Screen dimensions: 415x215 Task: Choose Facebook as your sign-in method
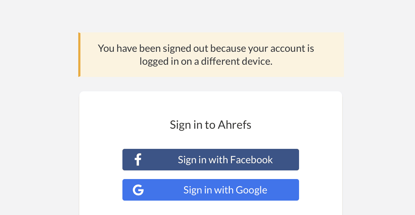pos(211,159)
